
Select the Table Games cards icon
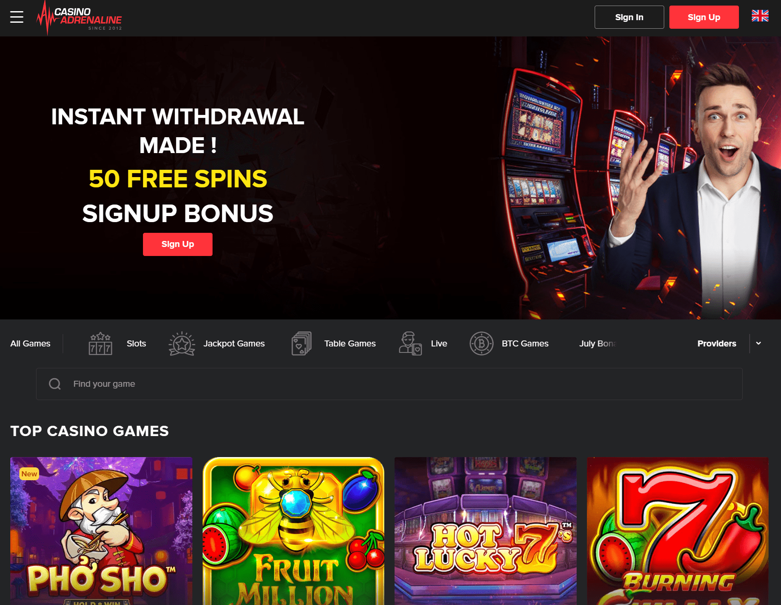tap(301, 343)
